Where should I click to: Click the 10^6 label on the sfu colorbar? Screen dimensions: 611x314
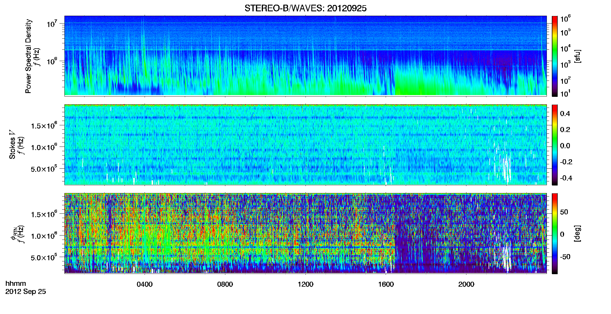click(x=566, y=19)
